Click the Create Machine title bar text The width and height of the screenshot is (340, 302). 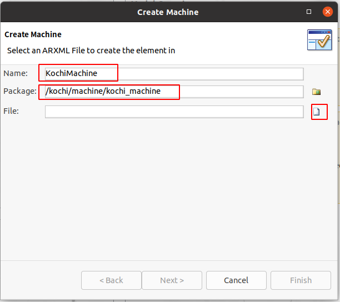tap(168, 12)
